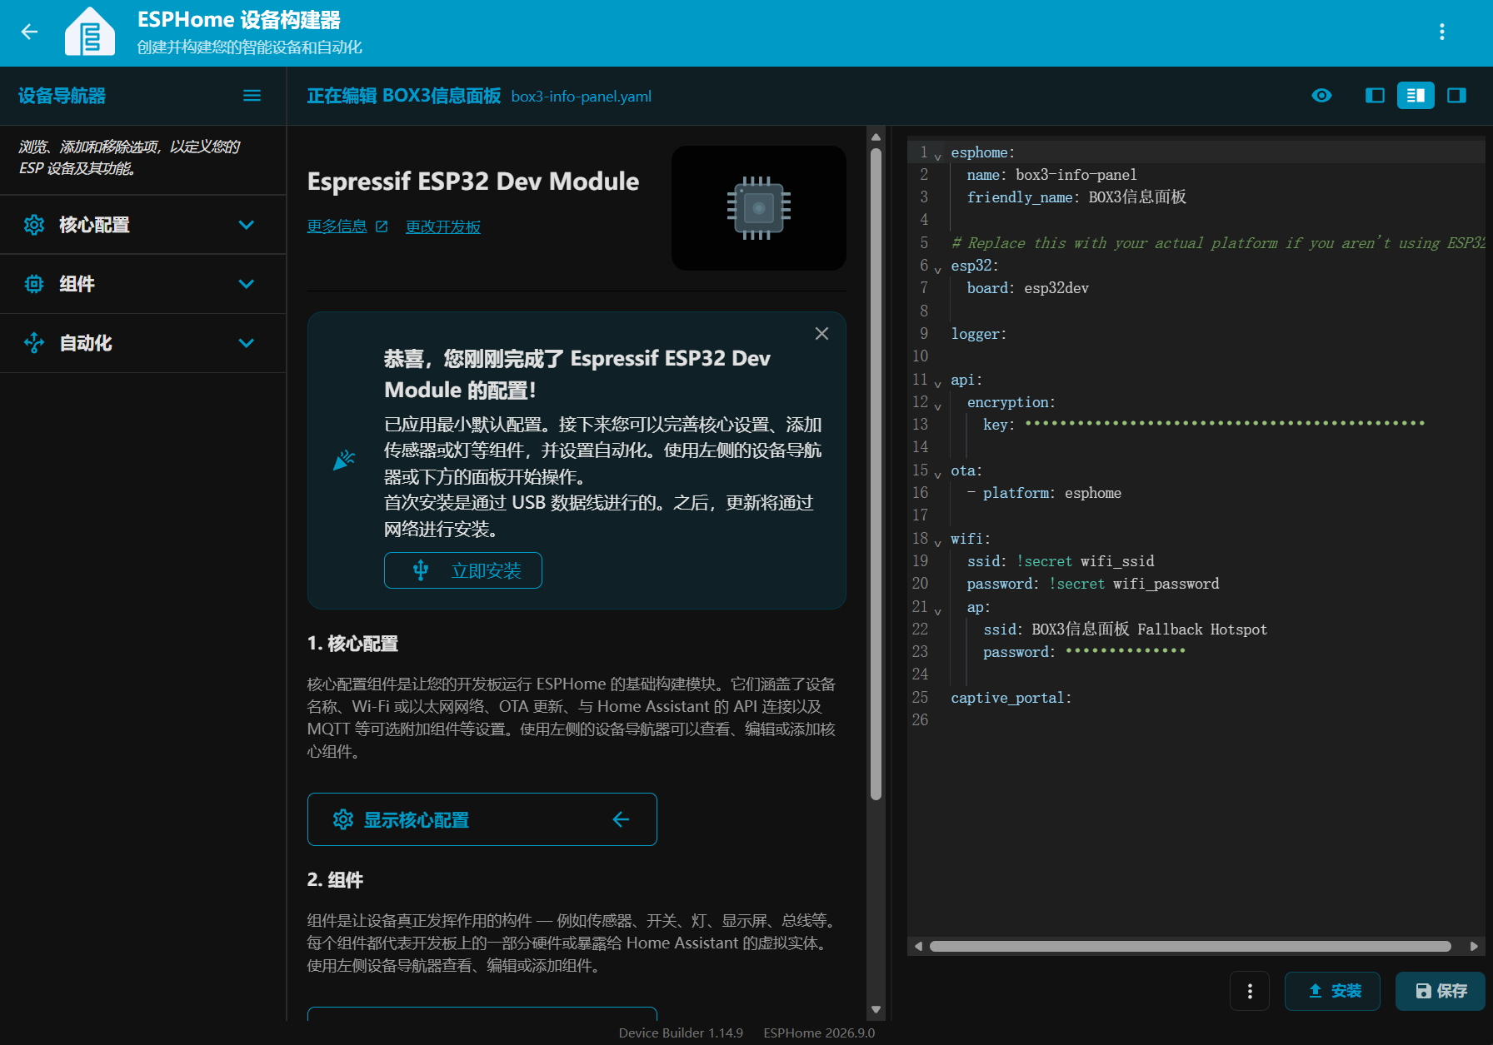The width and height of the screenshot is (1493, 1045).
Task: Click the box3-info-panel.yaml filename
Action: (x=582, y=97)
